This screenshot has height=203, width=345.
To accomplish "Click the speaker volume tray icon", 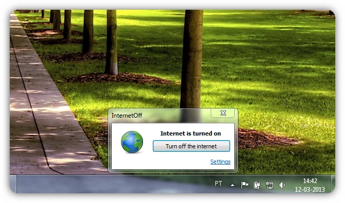I will click(x=282, y=185).
